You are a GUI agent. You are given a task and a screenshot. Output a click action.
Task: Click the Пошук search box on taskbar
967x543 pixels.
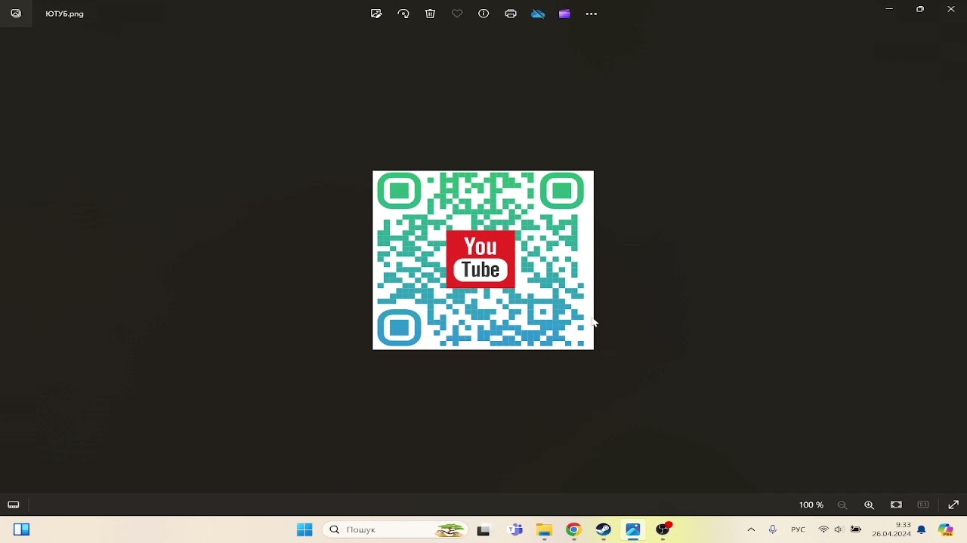(x=395, y=529)
